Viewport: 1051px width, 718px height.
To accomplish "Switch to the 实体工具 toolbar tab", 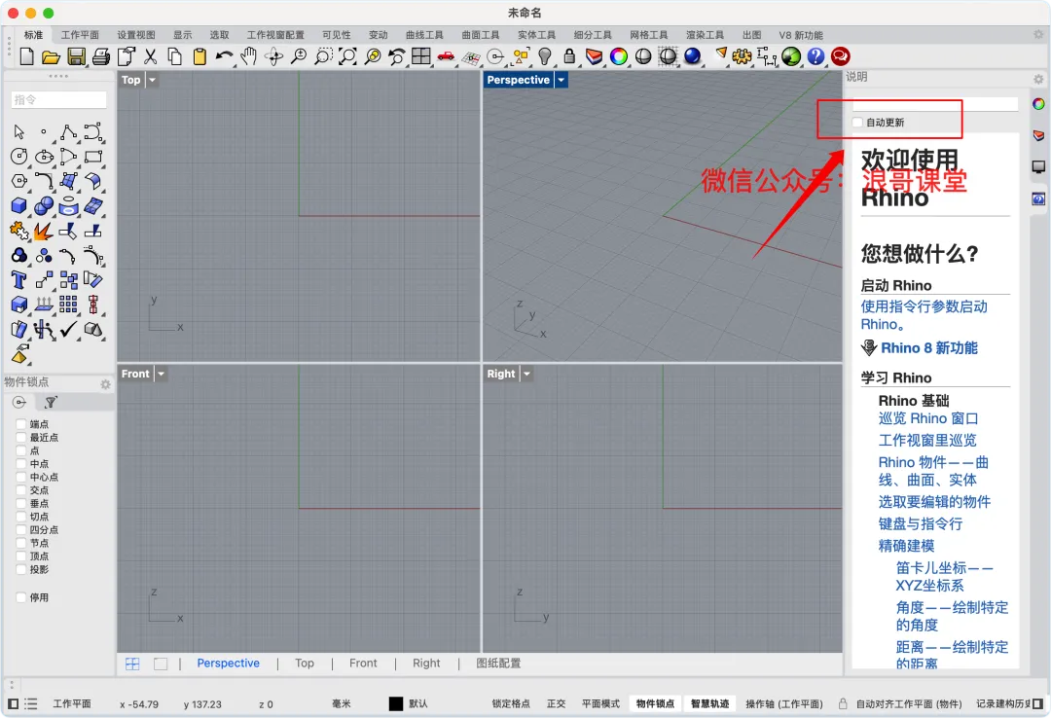I will pos(536,35).
